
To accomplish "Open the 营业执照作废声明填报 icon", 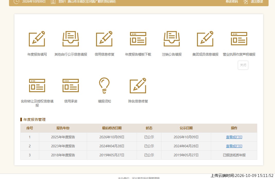I will click(239, 39).
